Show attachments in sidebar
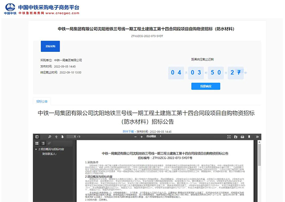Screen dimensions: 285x202 pyautogui.click(x=49, y=143)
